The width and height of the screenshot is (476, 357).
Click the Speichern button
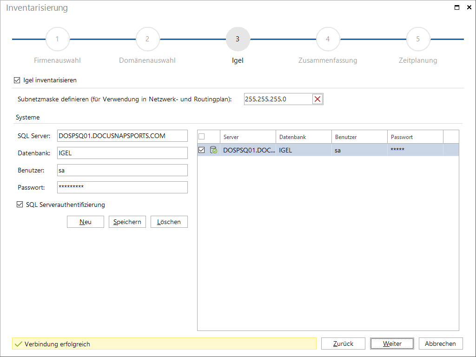coord(127,222)
